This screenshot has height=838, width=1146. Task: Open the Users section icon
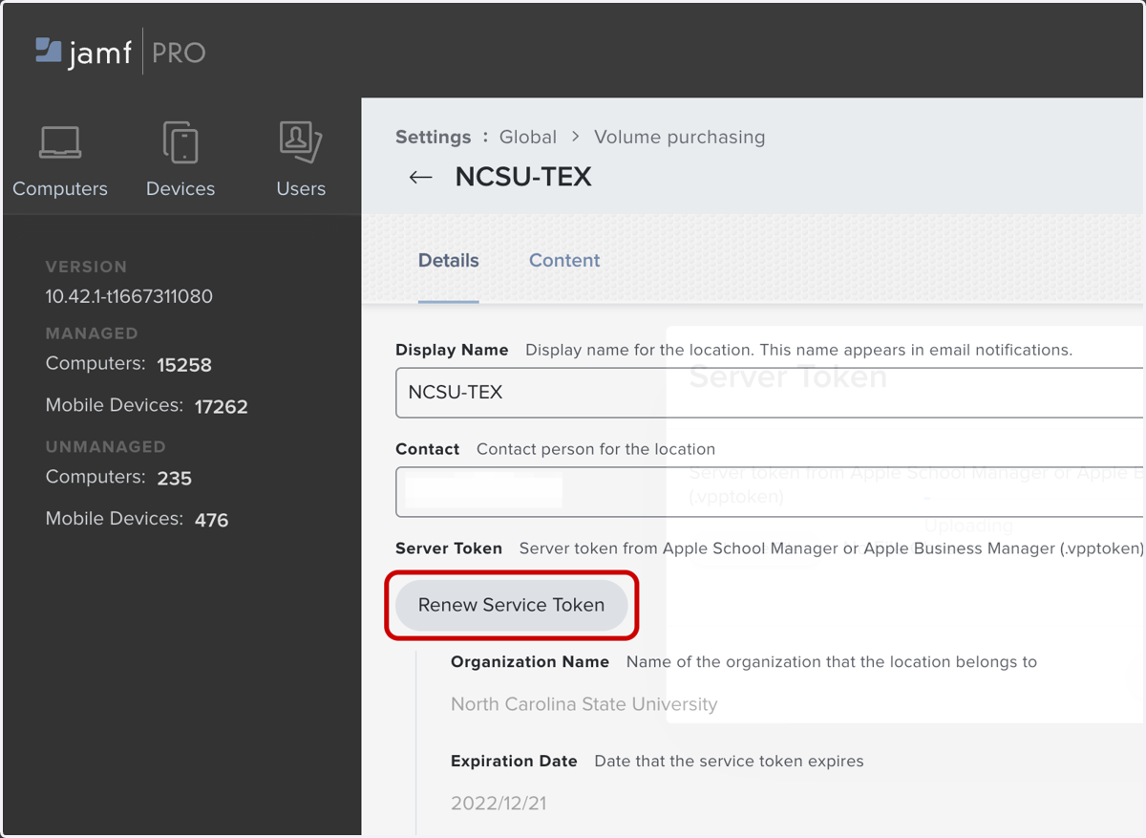(x=301, y=141)
